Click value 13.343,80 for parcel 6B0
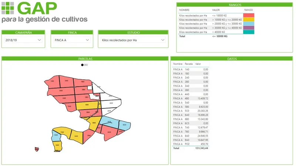The image size is (296, 166). coord(203,119)
